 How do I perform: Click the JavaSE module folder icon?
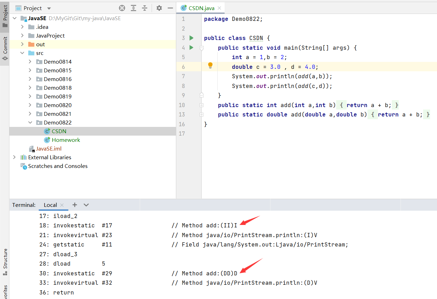(24, 18)
